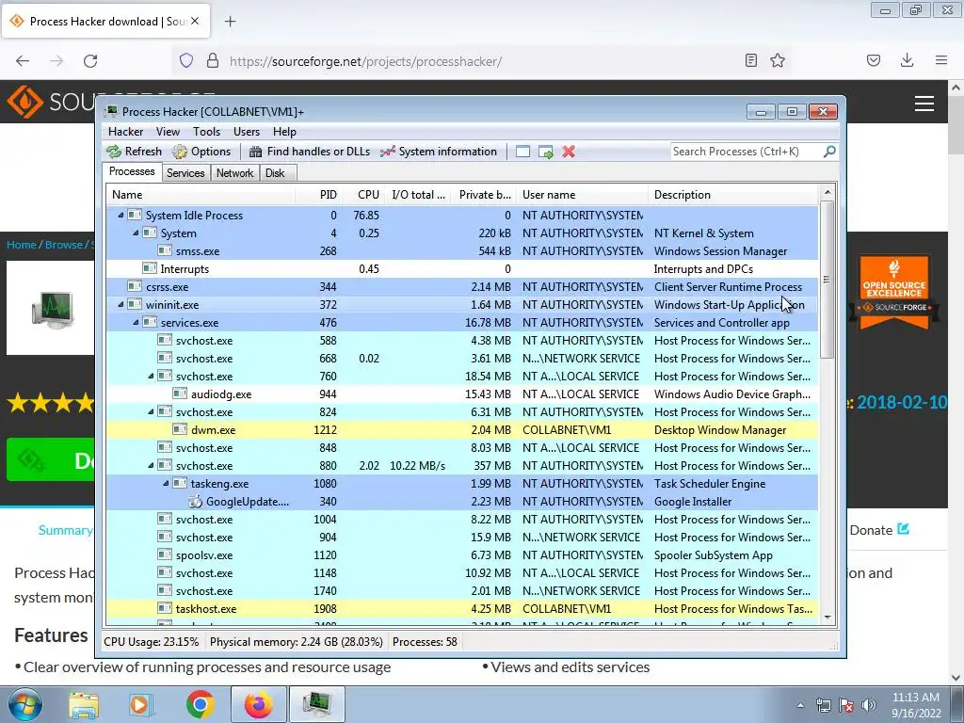Switch to the Network tab
Viewport: 964px width, 723px height.
pyautogui.click(x=234, y=173)
